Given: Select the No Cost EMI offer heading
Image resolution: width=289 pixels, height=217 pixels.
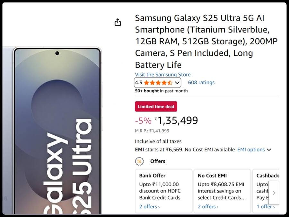Looking at the screenshot, I should tap(212, 176).
